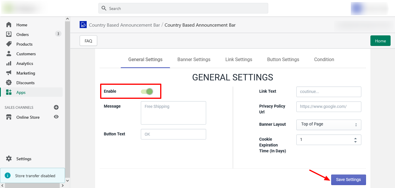The image size is (395, 188).
Task: Click the Customers person icon
Action: [9, 54]
